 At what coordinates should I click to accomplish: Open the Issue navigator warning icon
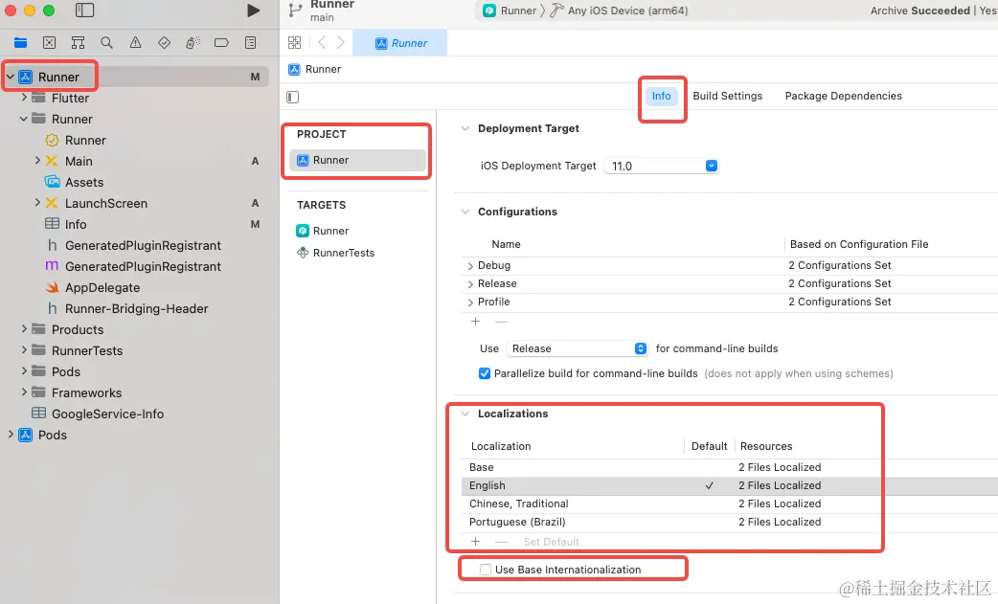pos(136,43)
